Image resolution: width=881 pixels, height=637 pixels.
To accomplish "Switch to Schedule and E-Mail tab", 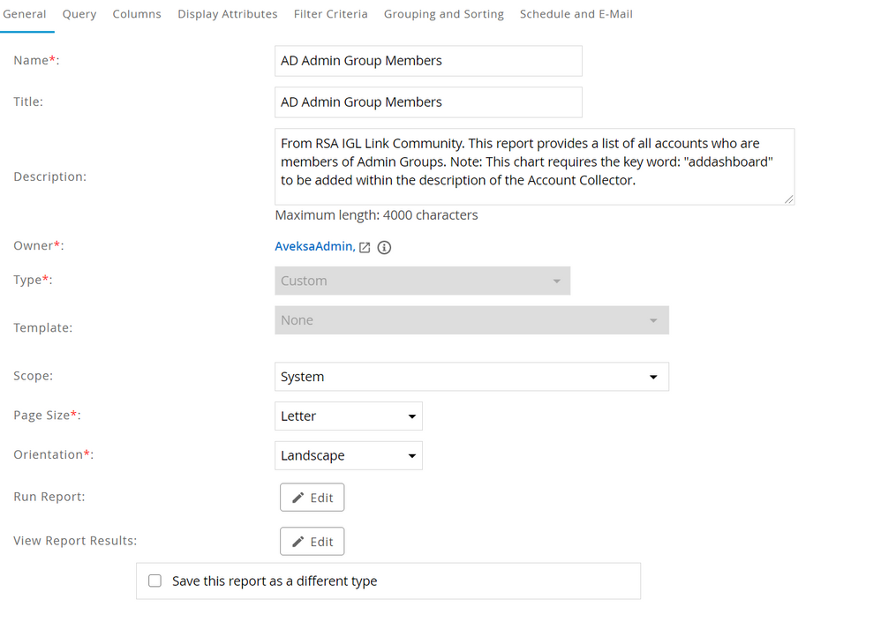I will click(576, 14).
